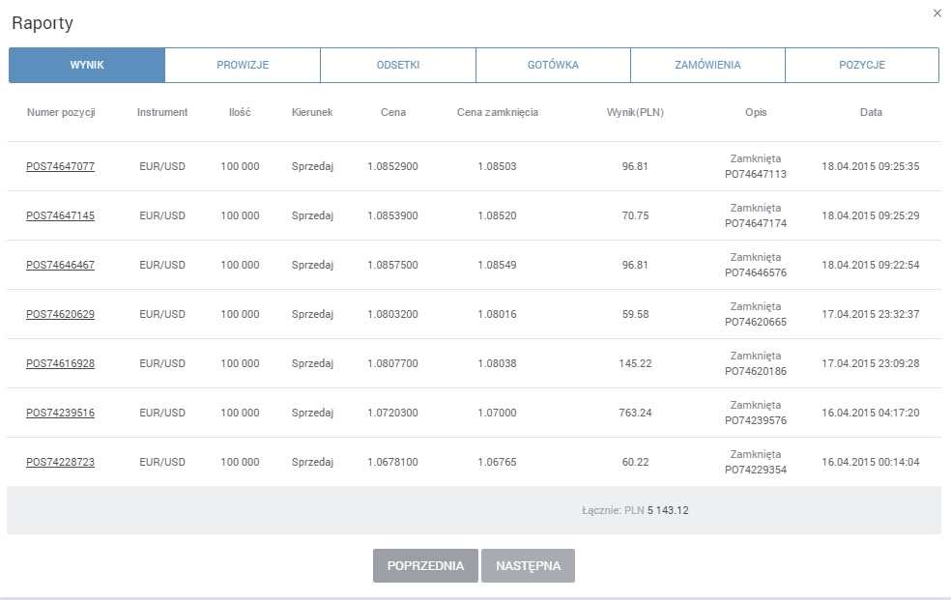
Task: Click the Numer pozycji column header
Action: pos(61,112)
